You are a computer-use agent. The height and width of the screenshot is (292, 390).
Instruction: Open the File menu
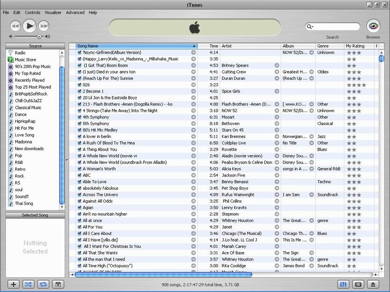[x=6, y=12]
